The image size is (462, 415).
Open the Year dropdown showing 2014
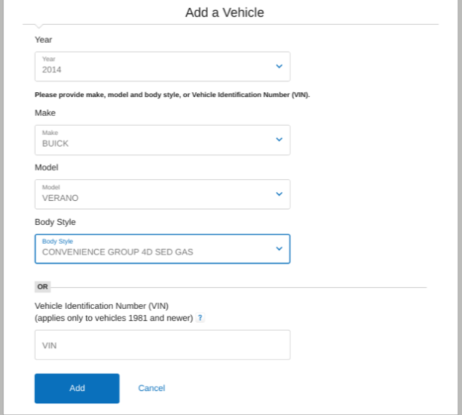tap(162, 66)
